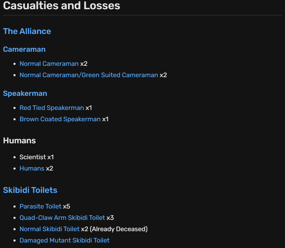Click the Casualties and Losses heading
Screen dimensions: 285x248
[61, 6]
